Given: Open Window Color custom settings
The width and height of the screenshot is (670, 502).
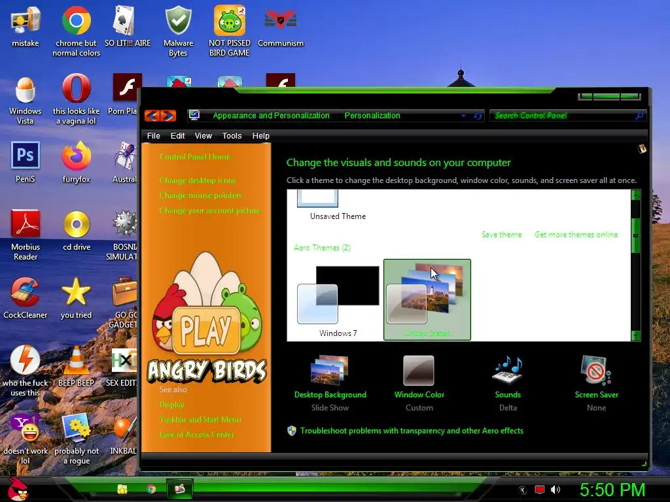Looking at the screenshot, I should click(x=419, y=383).
